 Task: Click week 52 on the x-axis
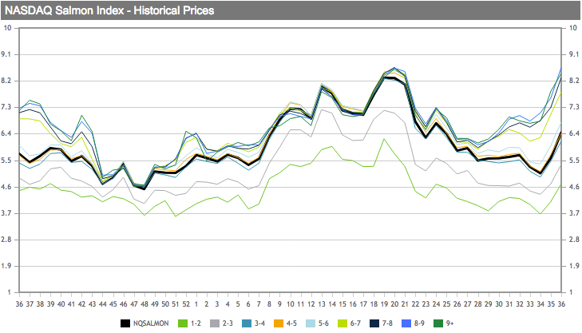tap(186, 304)
